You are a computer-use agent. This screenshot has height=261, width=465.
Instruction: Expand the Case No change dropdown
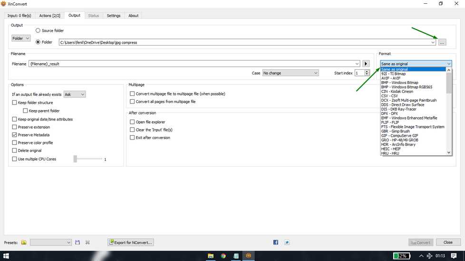[291, 73]
